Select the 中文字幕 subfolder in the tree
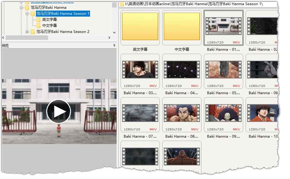Viewport: 290px width, 179px height. click(50, 26)
